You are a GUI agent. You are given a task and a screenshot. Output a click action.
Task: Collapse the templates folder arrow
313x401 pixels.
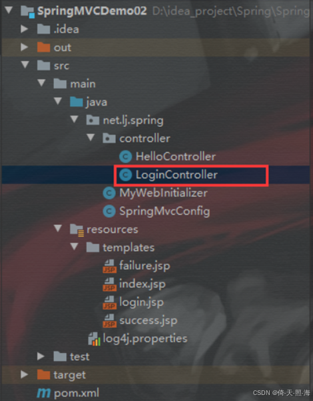(75, 247)
